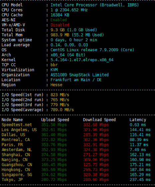Select Tokyo download speed '280.60 Mbps'
This screenshot has height=187, width=155.
(x=96, y=180)
